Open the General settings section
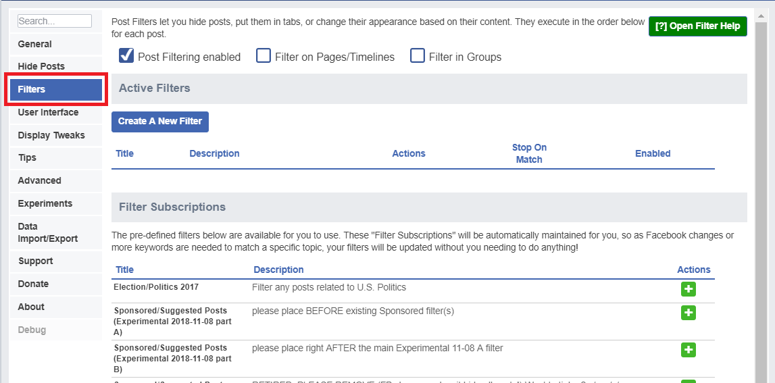 [x=35, y=44]
